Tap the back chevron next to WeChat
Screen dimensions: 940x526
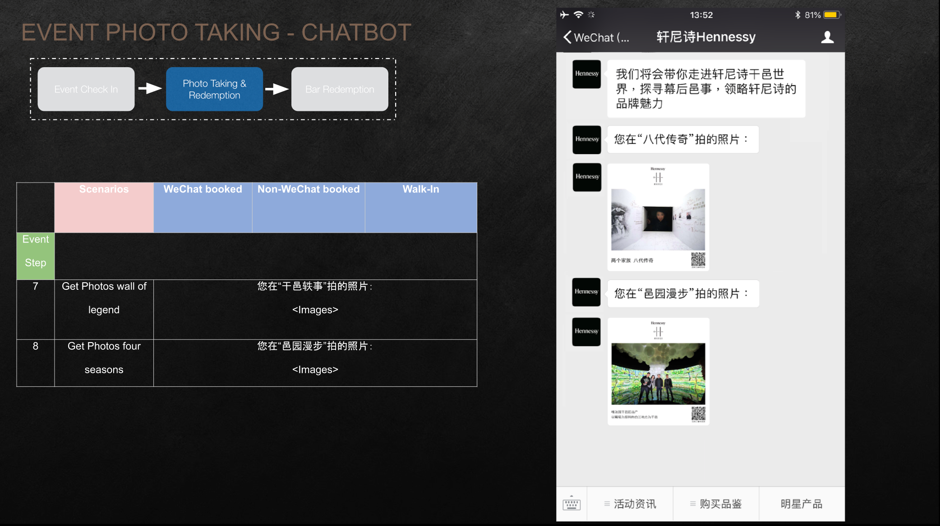click(567, 37)
